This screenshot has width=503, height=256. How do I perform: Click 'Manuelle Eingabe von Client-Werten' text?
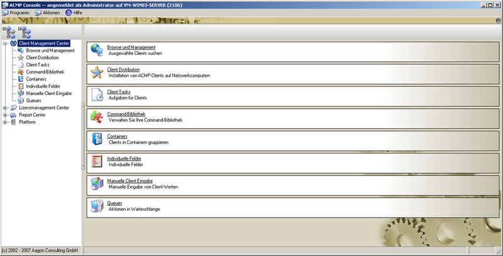[143, 187]
